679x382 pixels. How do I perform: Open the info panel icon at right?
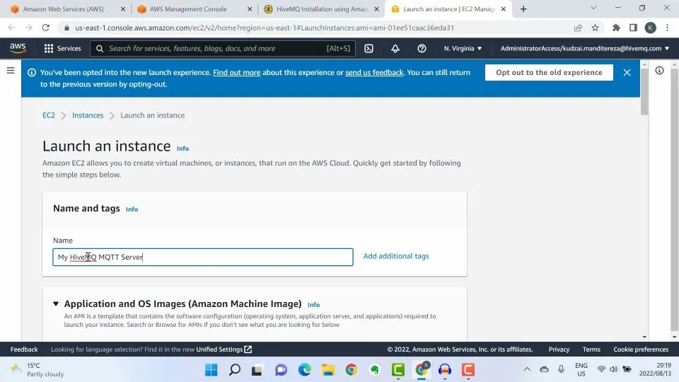point(659,70)
